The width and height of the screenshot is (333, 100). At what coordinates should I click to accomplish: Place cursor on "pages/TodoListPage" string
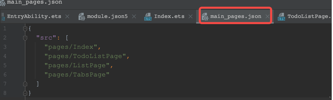coord(85,56)
